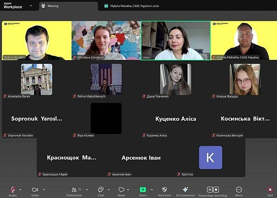The image size is (277, 198).
Task: Open Host tools shield icon
Action: tap(165, 189)
